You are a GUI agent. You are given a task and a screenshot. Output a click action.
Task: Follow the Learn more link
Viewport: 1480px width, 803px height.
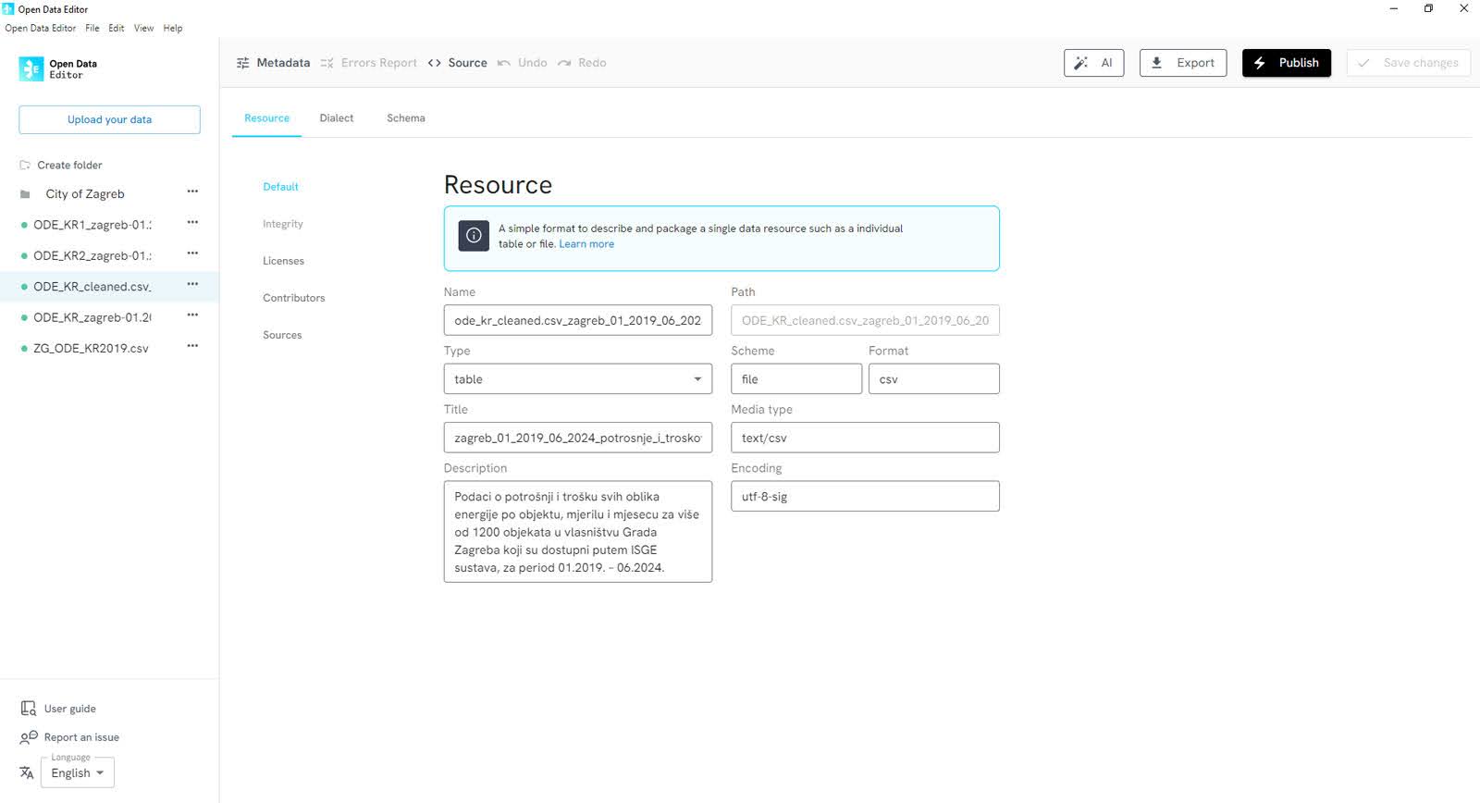[586, 244]
